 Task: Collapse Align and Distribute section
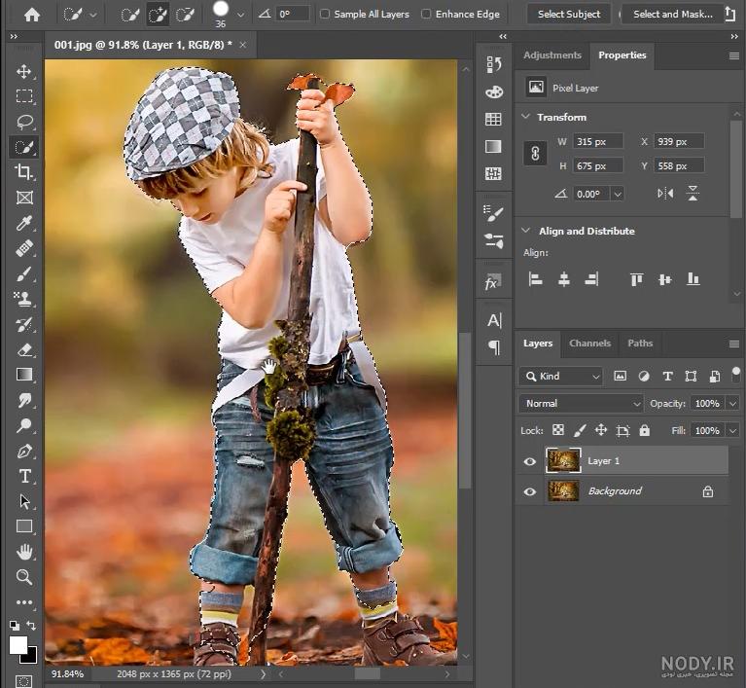pos(526,231)
